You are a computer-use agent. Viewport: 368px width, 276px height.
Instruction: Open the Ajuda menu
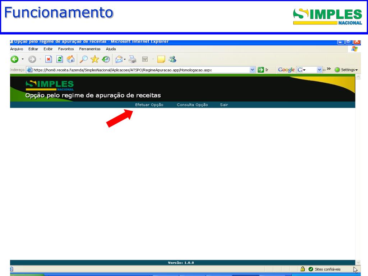pos(111,49)
